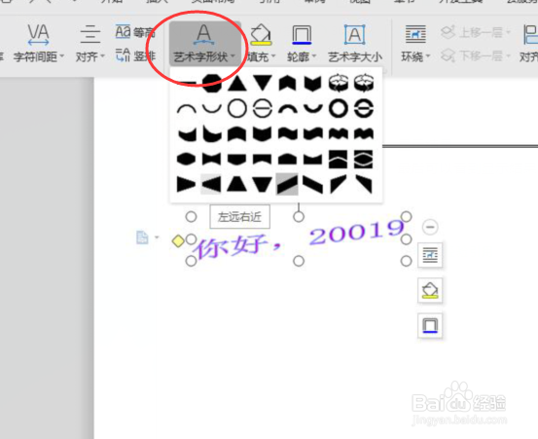The width and height of the screenshot is (538, 439).
Task: Choose the thick button ring shape
Action: 364,108
